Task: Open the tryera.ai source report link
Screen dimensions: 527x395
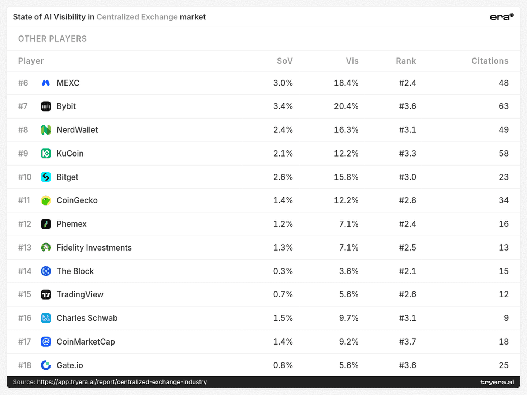Action: pos(122,382)
